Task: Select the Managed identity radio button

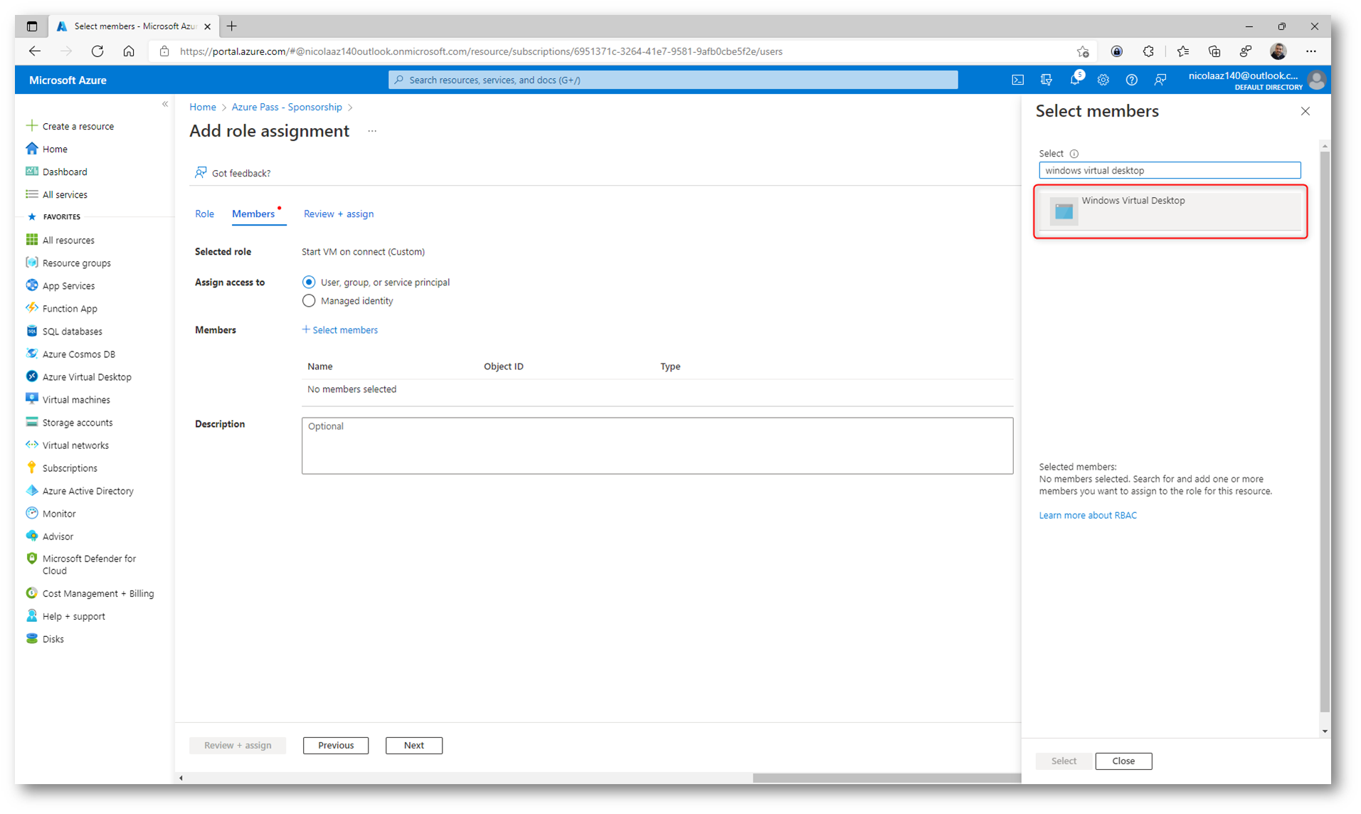Action: coord(308,301)
